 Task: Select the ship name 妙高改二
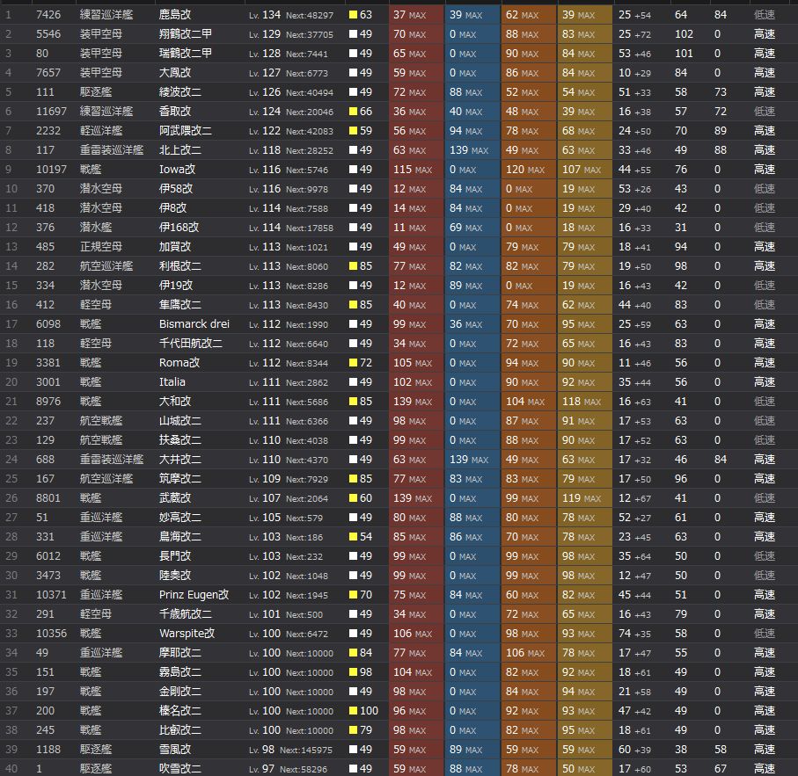point(179,518)
